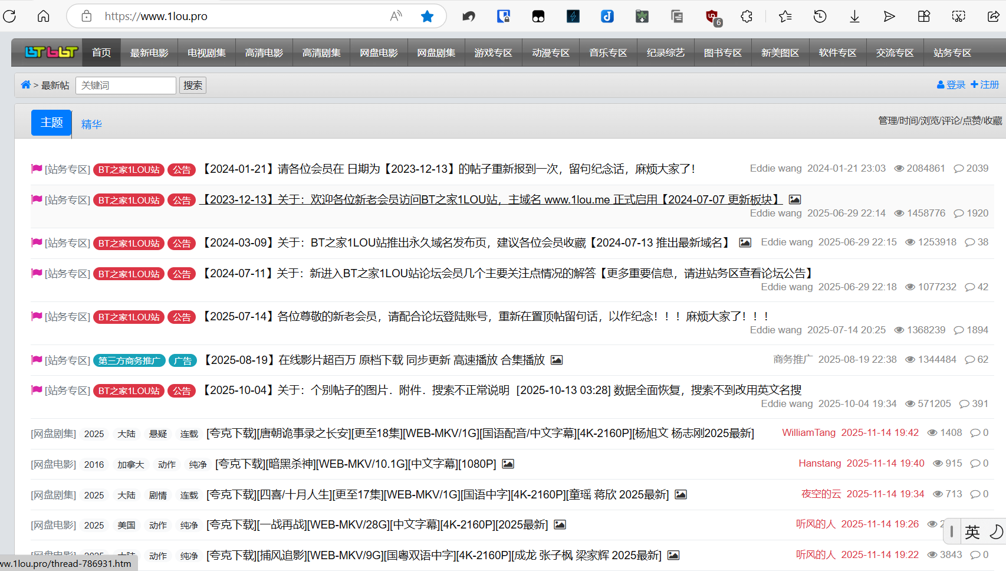1006x571 pixels.
Task: Click the 注册 register link
Action: pyautogui.click(x=985, y=85)
